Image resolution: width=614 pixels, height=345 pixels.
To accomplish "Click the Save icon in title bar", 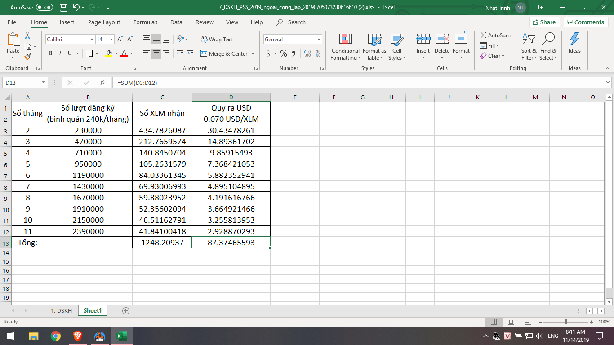I will (63, 8).
